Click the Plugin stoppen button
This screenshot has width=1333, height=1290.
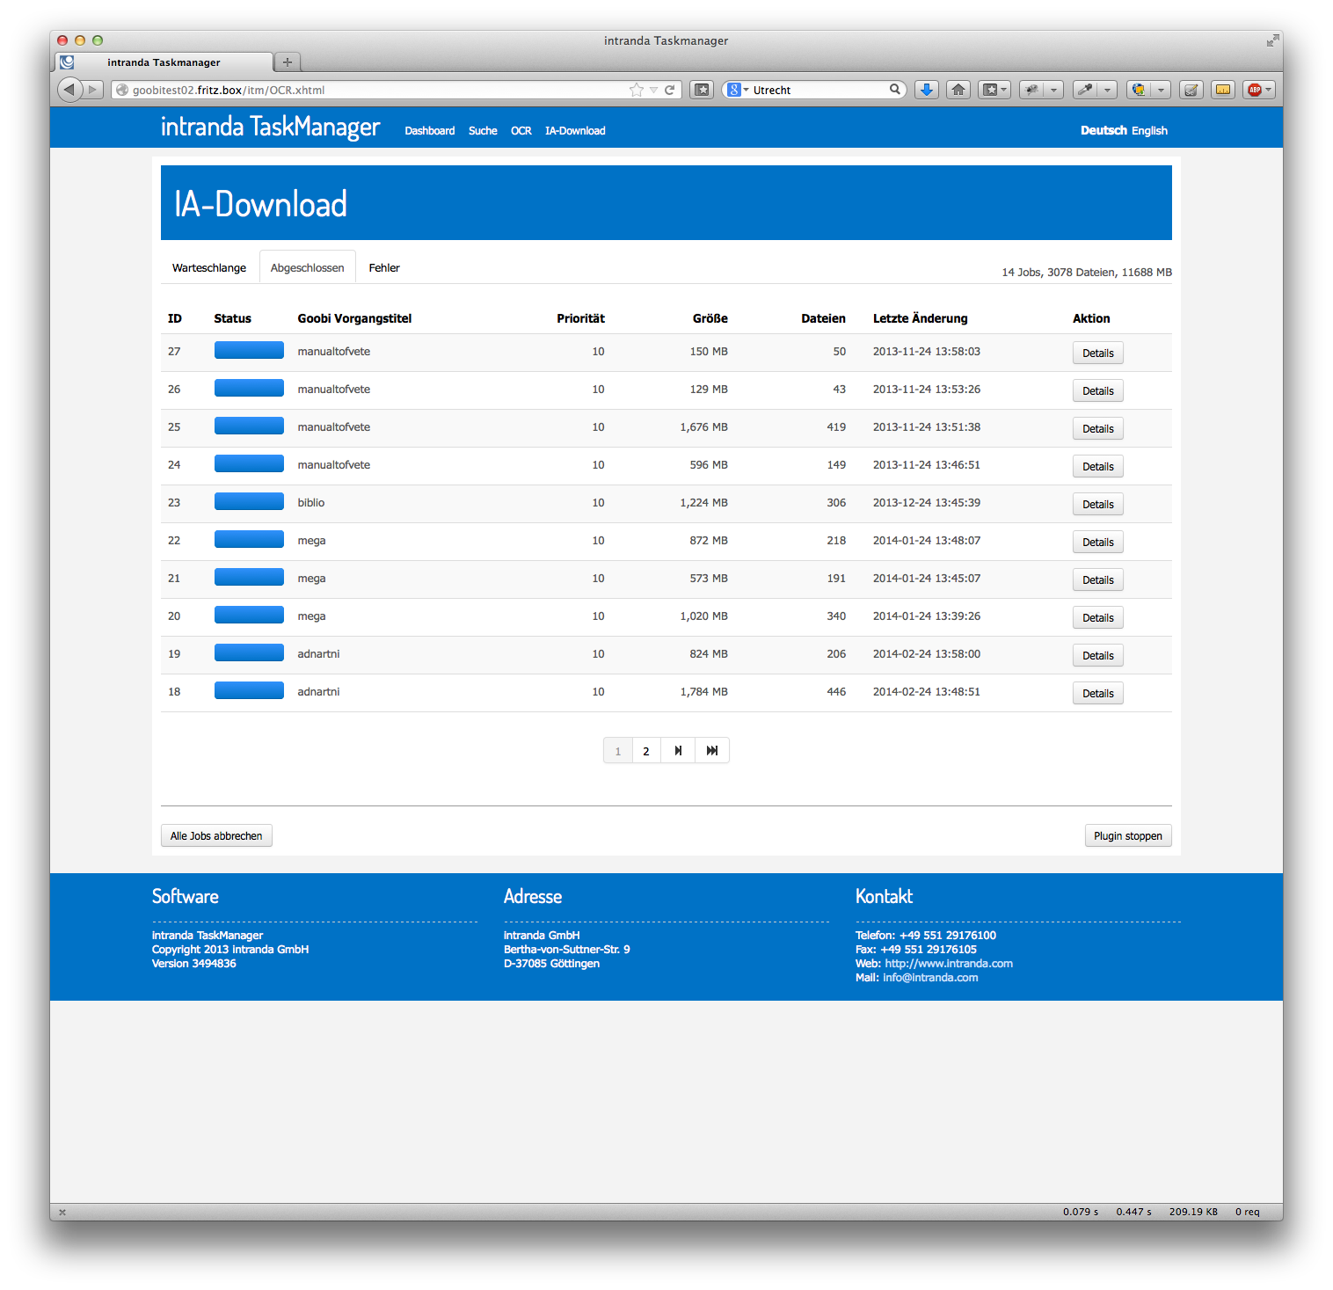(1128, 835)
